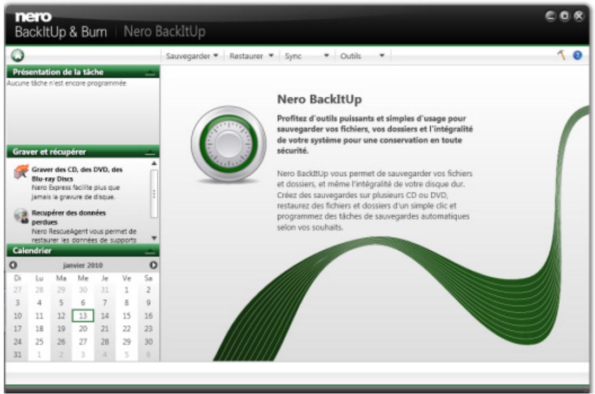Open the Restaurer dropdown menu
595x394 pixels.
tap(251, 56)
